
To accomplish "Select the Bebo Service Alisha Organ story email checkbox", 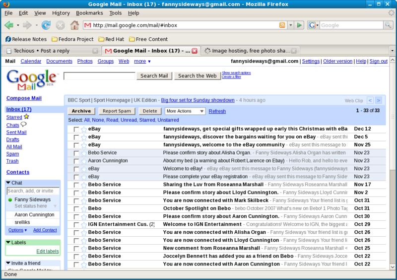I will [76, 153].
